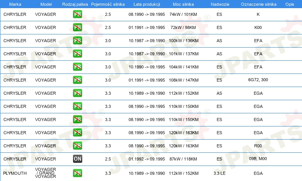
Task: Click the ES body cell in the R00 row
Action: 219,146
